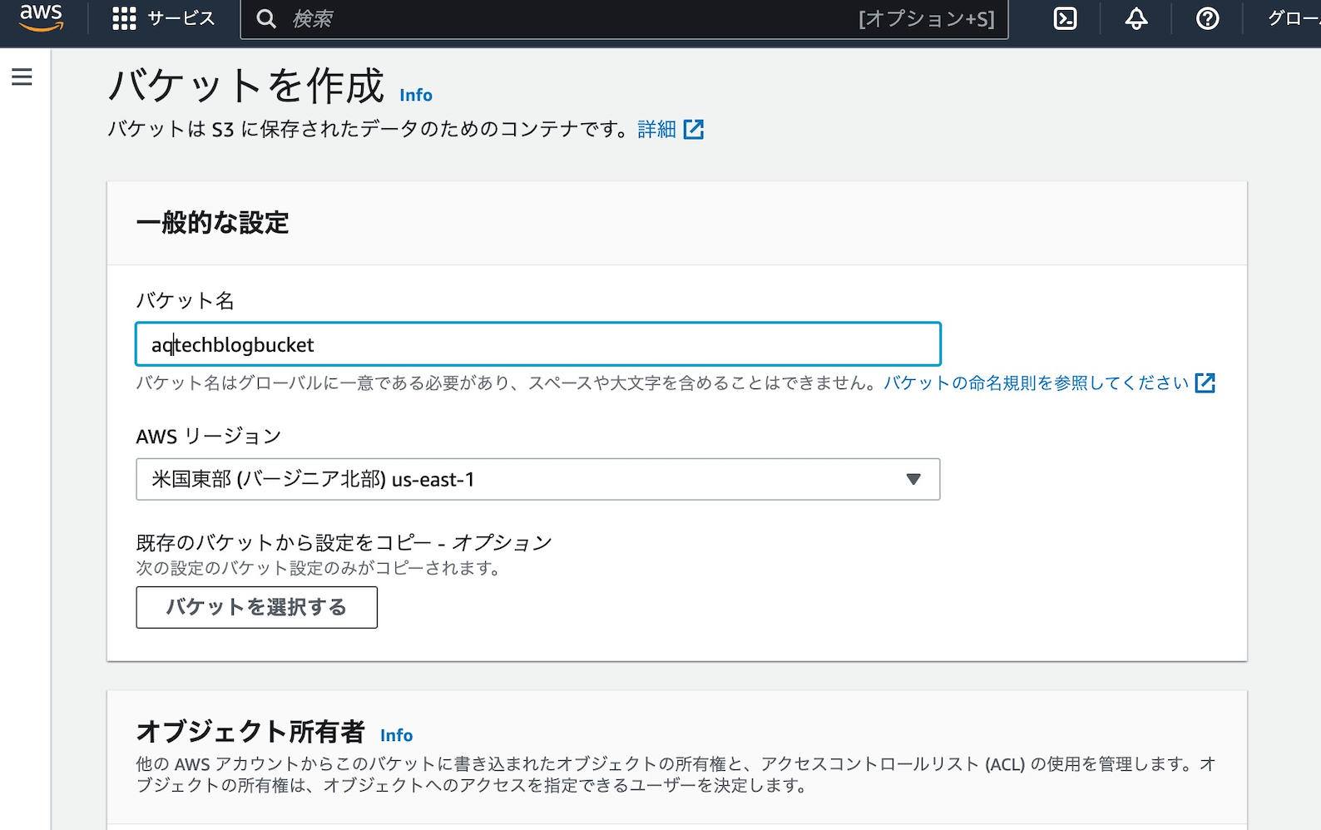Image resolution: width=1321 pixels, height=830 pixels.
Task: Open the サービス grid menu icon
Action: pyautogui.click(x=124, y=18)
